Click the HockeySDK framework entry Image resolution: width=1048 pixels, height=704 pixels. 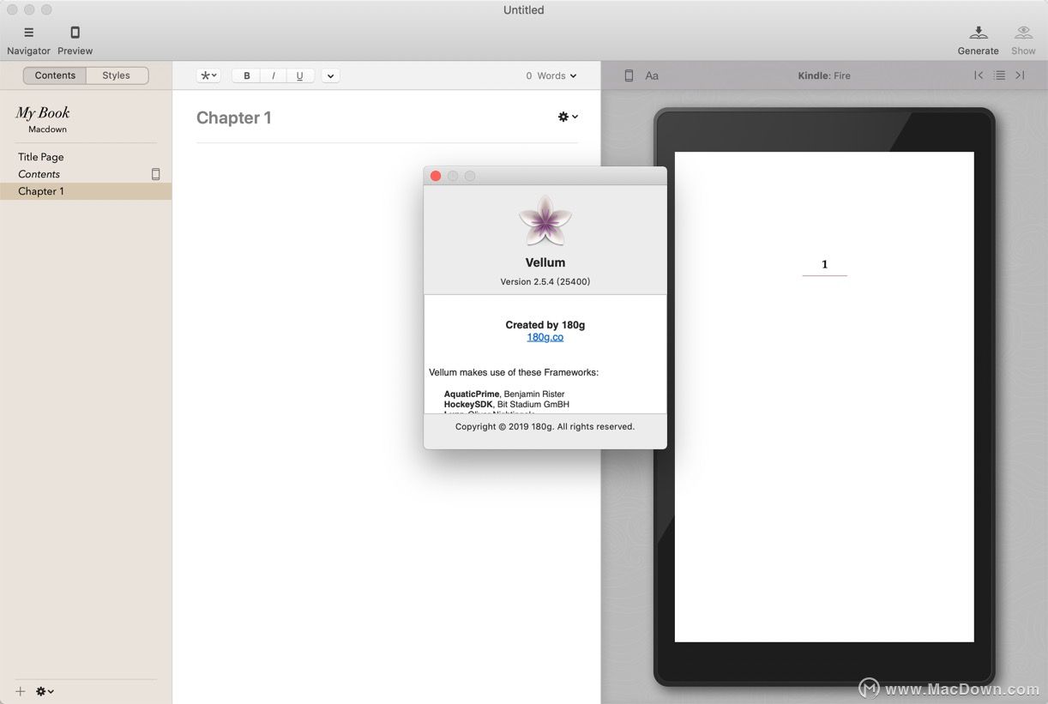(x=507, y=404)
